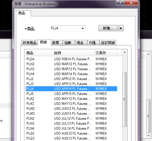Click NYMEX in the PLH4 row
152x141 pixels.
tap(101, 74)
